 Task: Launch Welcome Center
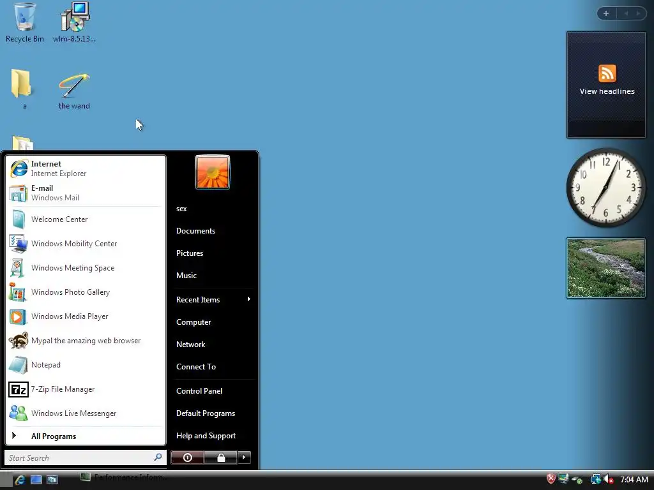tap(86, 219)
